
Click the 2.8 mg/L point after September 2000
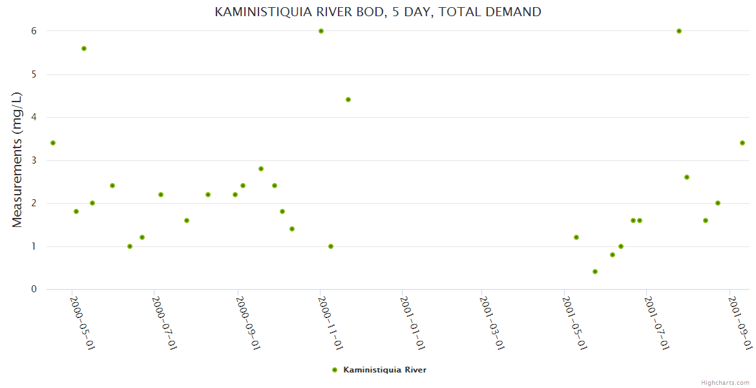tap(261, 169)
